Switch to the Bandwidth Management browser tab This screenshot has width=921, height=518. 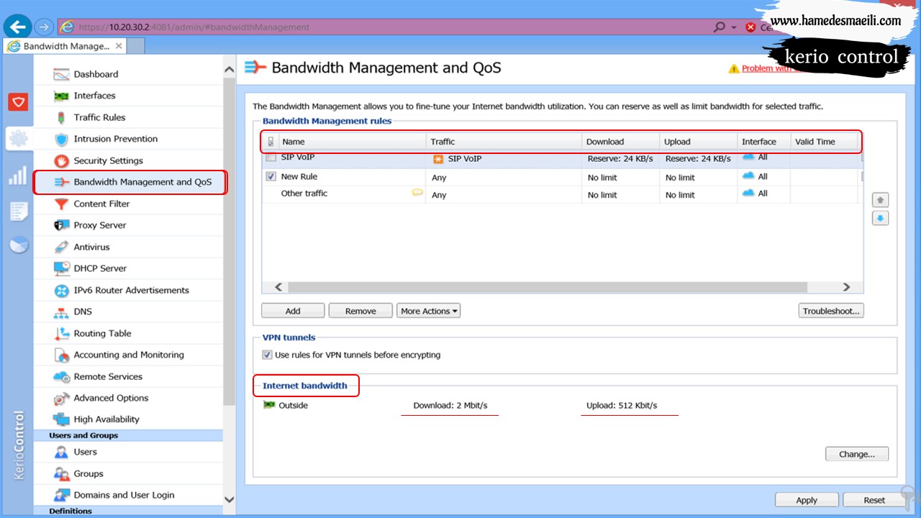[65, 46]
